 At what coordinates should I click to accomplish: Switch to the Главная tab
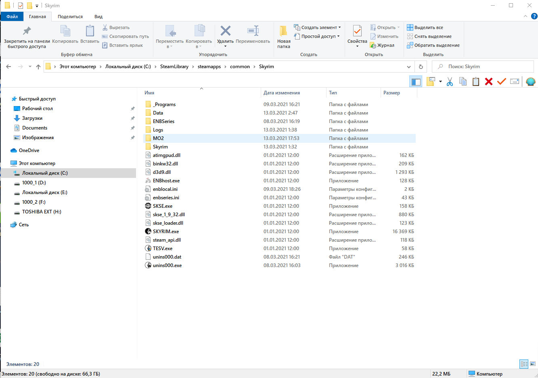[38, 17]
